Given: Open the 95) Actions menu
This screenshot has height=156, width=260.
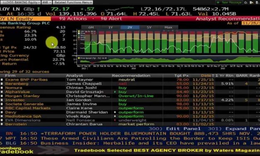Looking at the screenshot, I should [73, 19].
